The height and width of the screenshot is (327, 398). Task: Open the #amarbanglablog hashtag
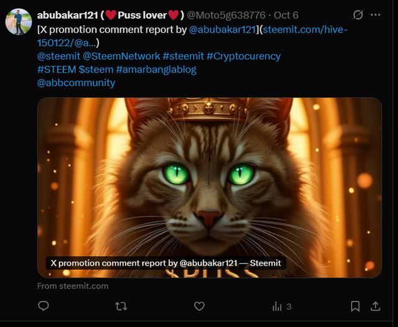155,69
